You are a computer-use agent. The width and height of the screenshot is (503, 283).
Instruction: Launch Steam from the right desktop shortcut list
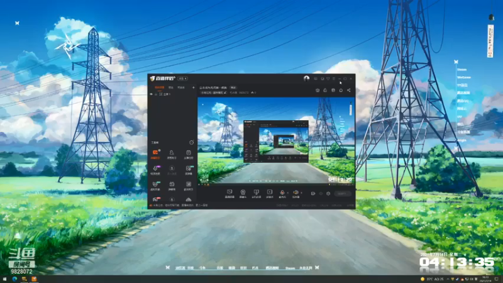tap(462, 70)
